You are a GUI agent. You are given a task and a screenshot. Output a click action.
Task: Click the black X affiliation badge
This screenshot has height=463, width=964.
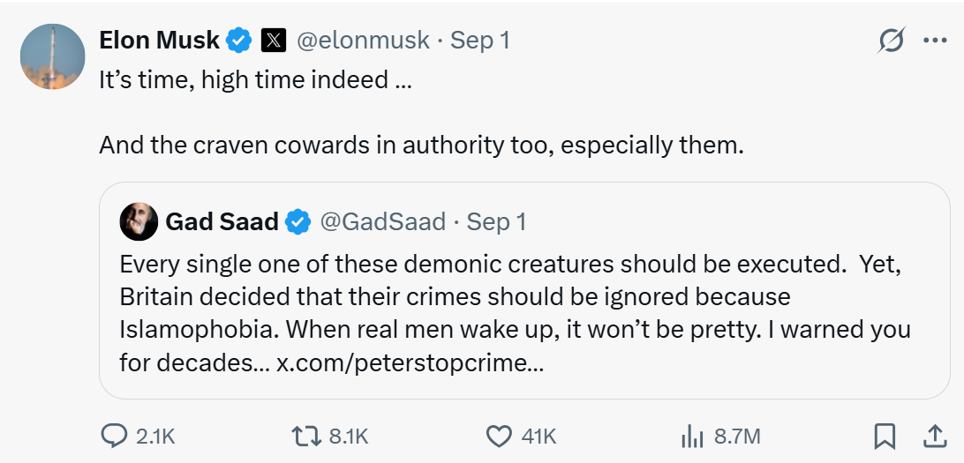[274, 41]
